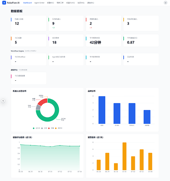Screen dimensions: 170x181
Task: Click the 机器人状态分布 chart title
Action: pyautogui.click(x=20, y=91)
